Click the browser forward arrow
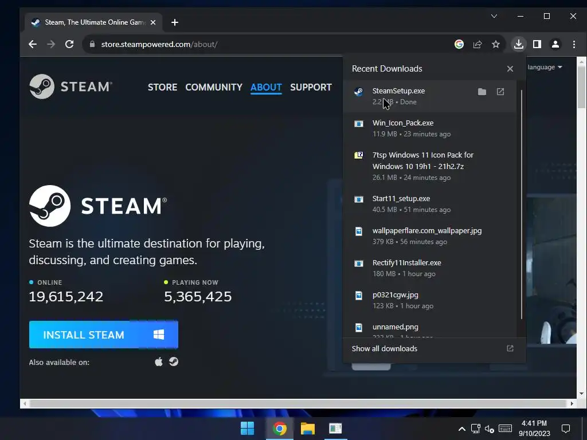 51,44
